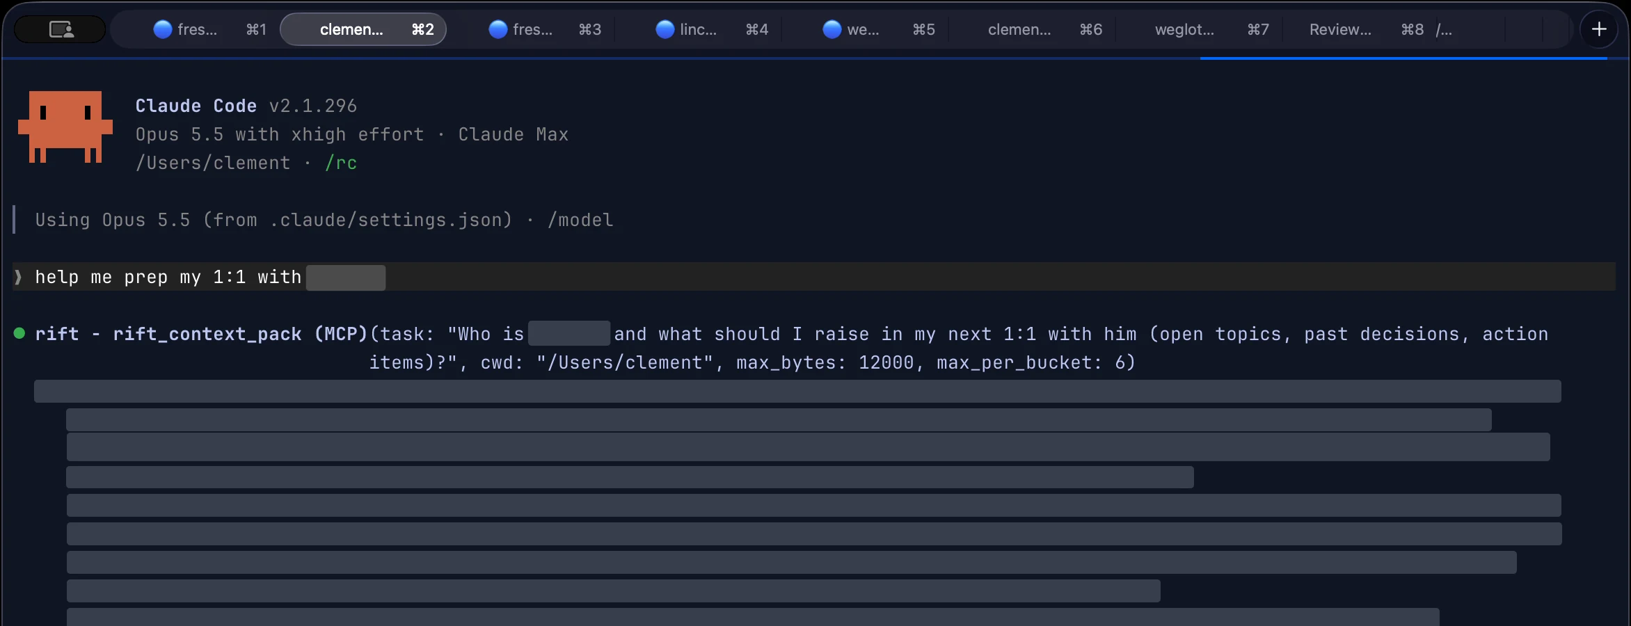Switch to the fres... tab labeled ⌘3

[x=532, y=29]
